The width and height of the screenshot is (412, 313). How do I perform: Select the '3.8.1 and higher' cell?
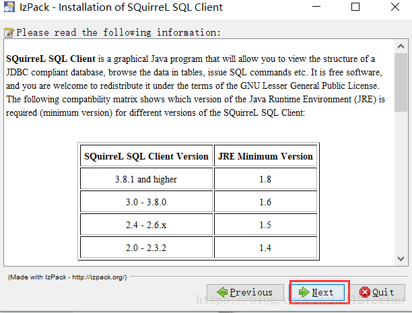(x=146, y=179)
